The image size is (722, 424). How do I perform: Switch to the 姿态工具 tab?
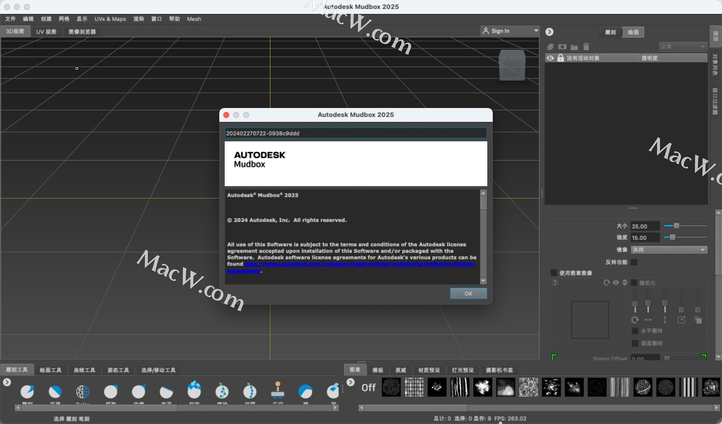[118, 370]
